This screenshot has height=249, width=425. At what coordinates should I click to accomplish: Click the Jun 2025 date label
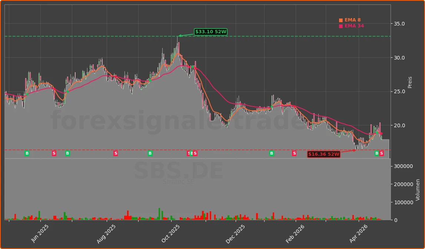[x=40, y=233]
